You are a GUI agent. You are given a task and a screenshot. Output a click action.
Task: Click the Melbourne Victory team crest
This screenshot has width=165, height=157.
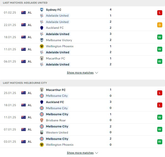coord(42,40)
